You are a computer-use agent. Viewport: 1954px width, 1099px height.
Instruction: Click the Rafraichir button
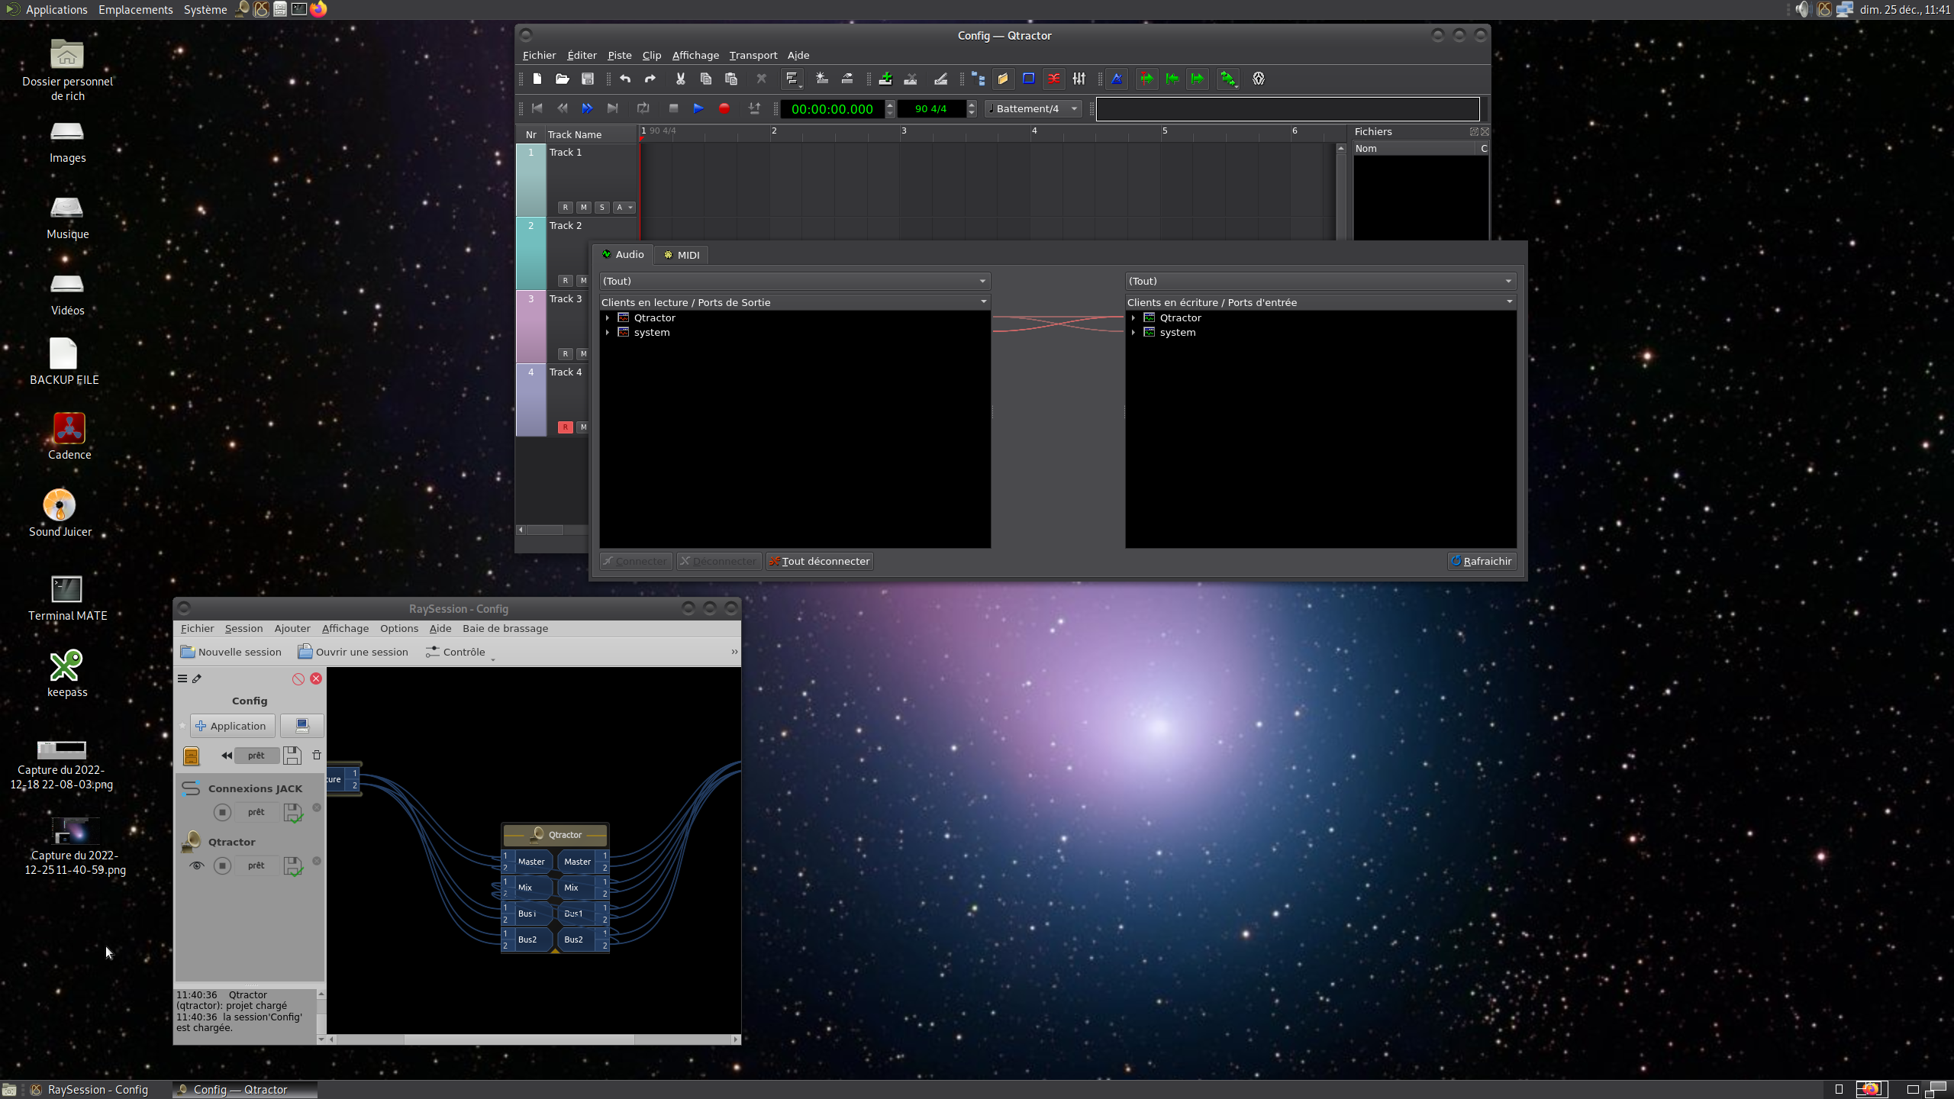click(x=1482, y=561)
